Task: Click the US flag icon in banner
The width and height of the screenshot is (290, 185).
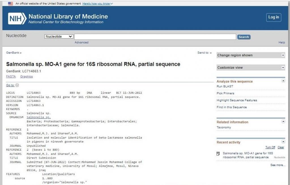Action: click(10, 3)
